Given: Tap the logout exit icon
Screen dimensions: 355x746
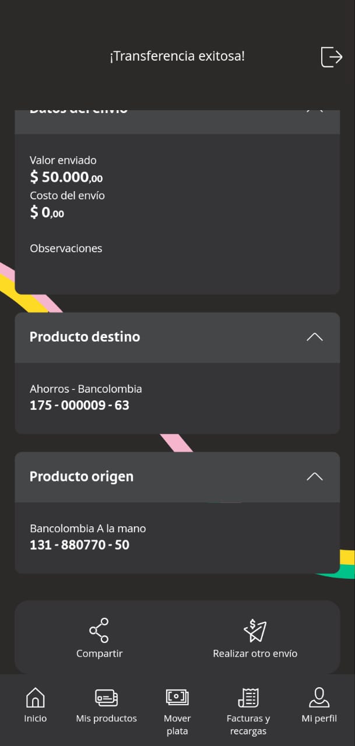Looking at the screenshot, I should (331, 57).
